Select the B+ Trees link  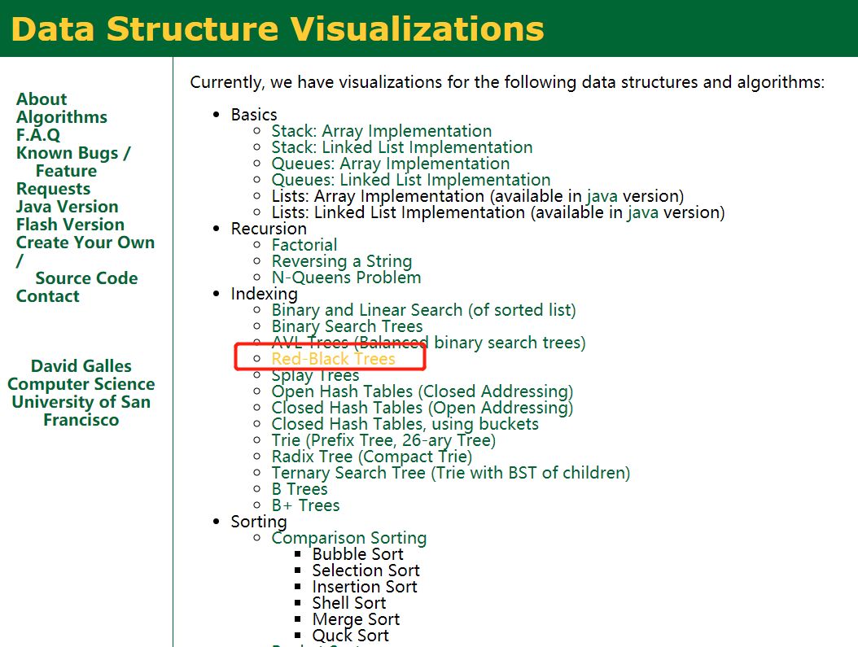coord(305,505)
